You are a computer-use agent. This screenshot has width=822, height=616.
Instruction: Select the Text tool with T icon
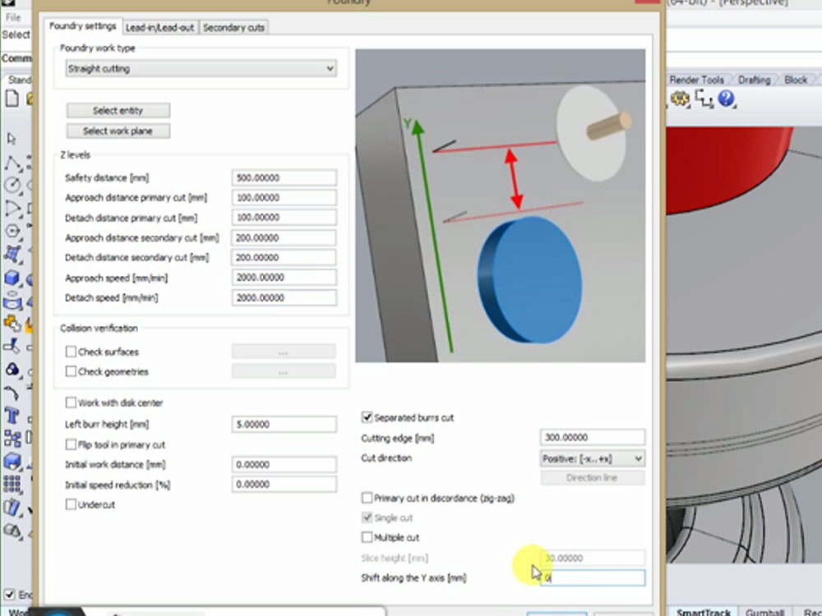point(12,416)
